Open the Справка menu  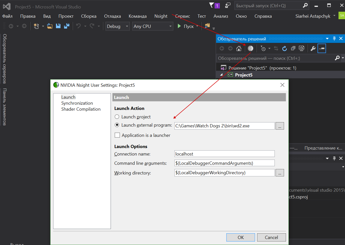[263, 16]
